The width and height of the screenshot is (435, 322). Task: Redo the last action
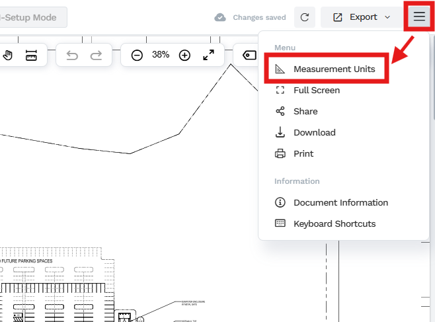(97, 55)
